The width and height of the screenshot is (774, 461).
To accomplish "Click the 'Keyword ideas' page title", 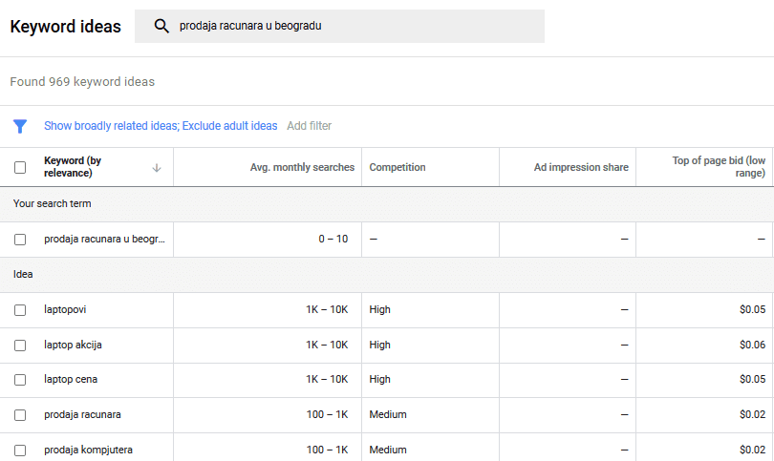I will (65, 26).
